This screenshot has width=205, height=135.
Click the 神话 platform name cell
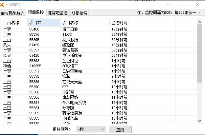coord(7,66)
